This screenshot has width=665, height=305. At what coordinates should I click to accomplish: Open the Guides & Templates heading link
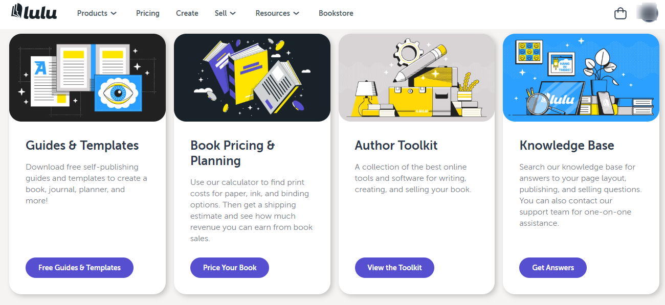point(82,145)
